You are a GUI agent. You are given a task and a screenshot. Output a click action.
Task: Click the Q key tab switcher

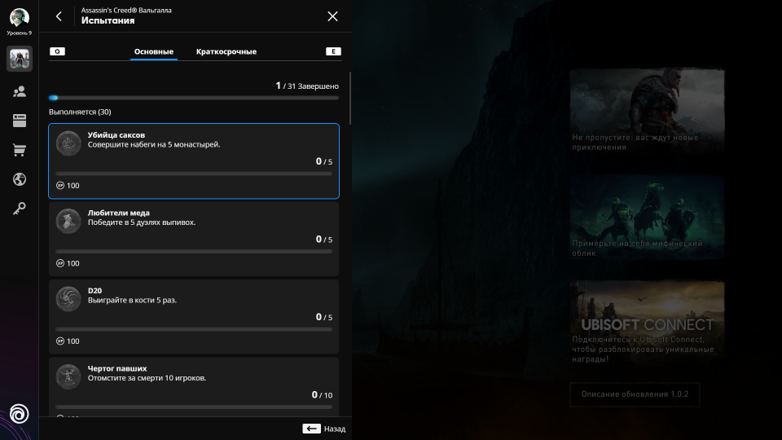pos(57,51)
